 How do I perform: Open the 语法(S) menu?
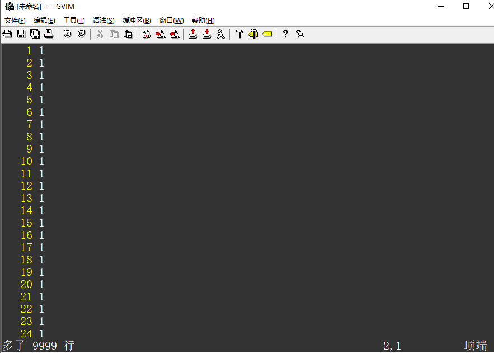tap(103, 21)
